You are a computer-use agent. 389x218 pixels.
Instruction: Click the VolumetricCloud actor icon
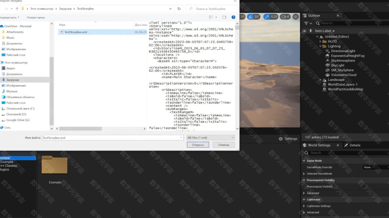pos(327,75)
